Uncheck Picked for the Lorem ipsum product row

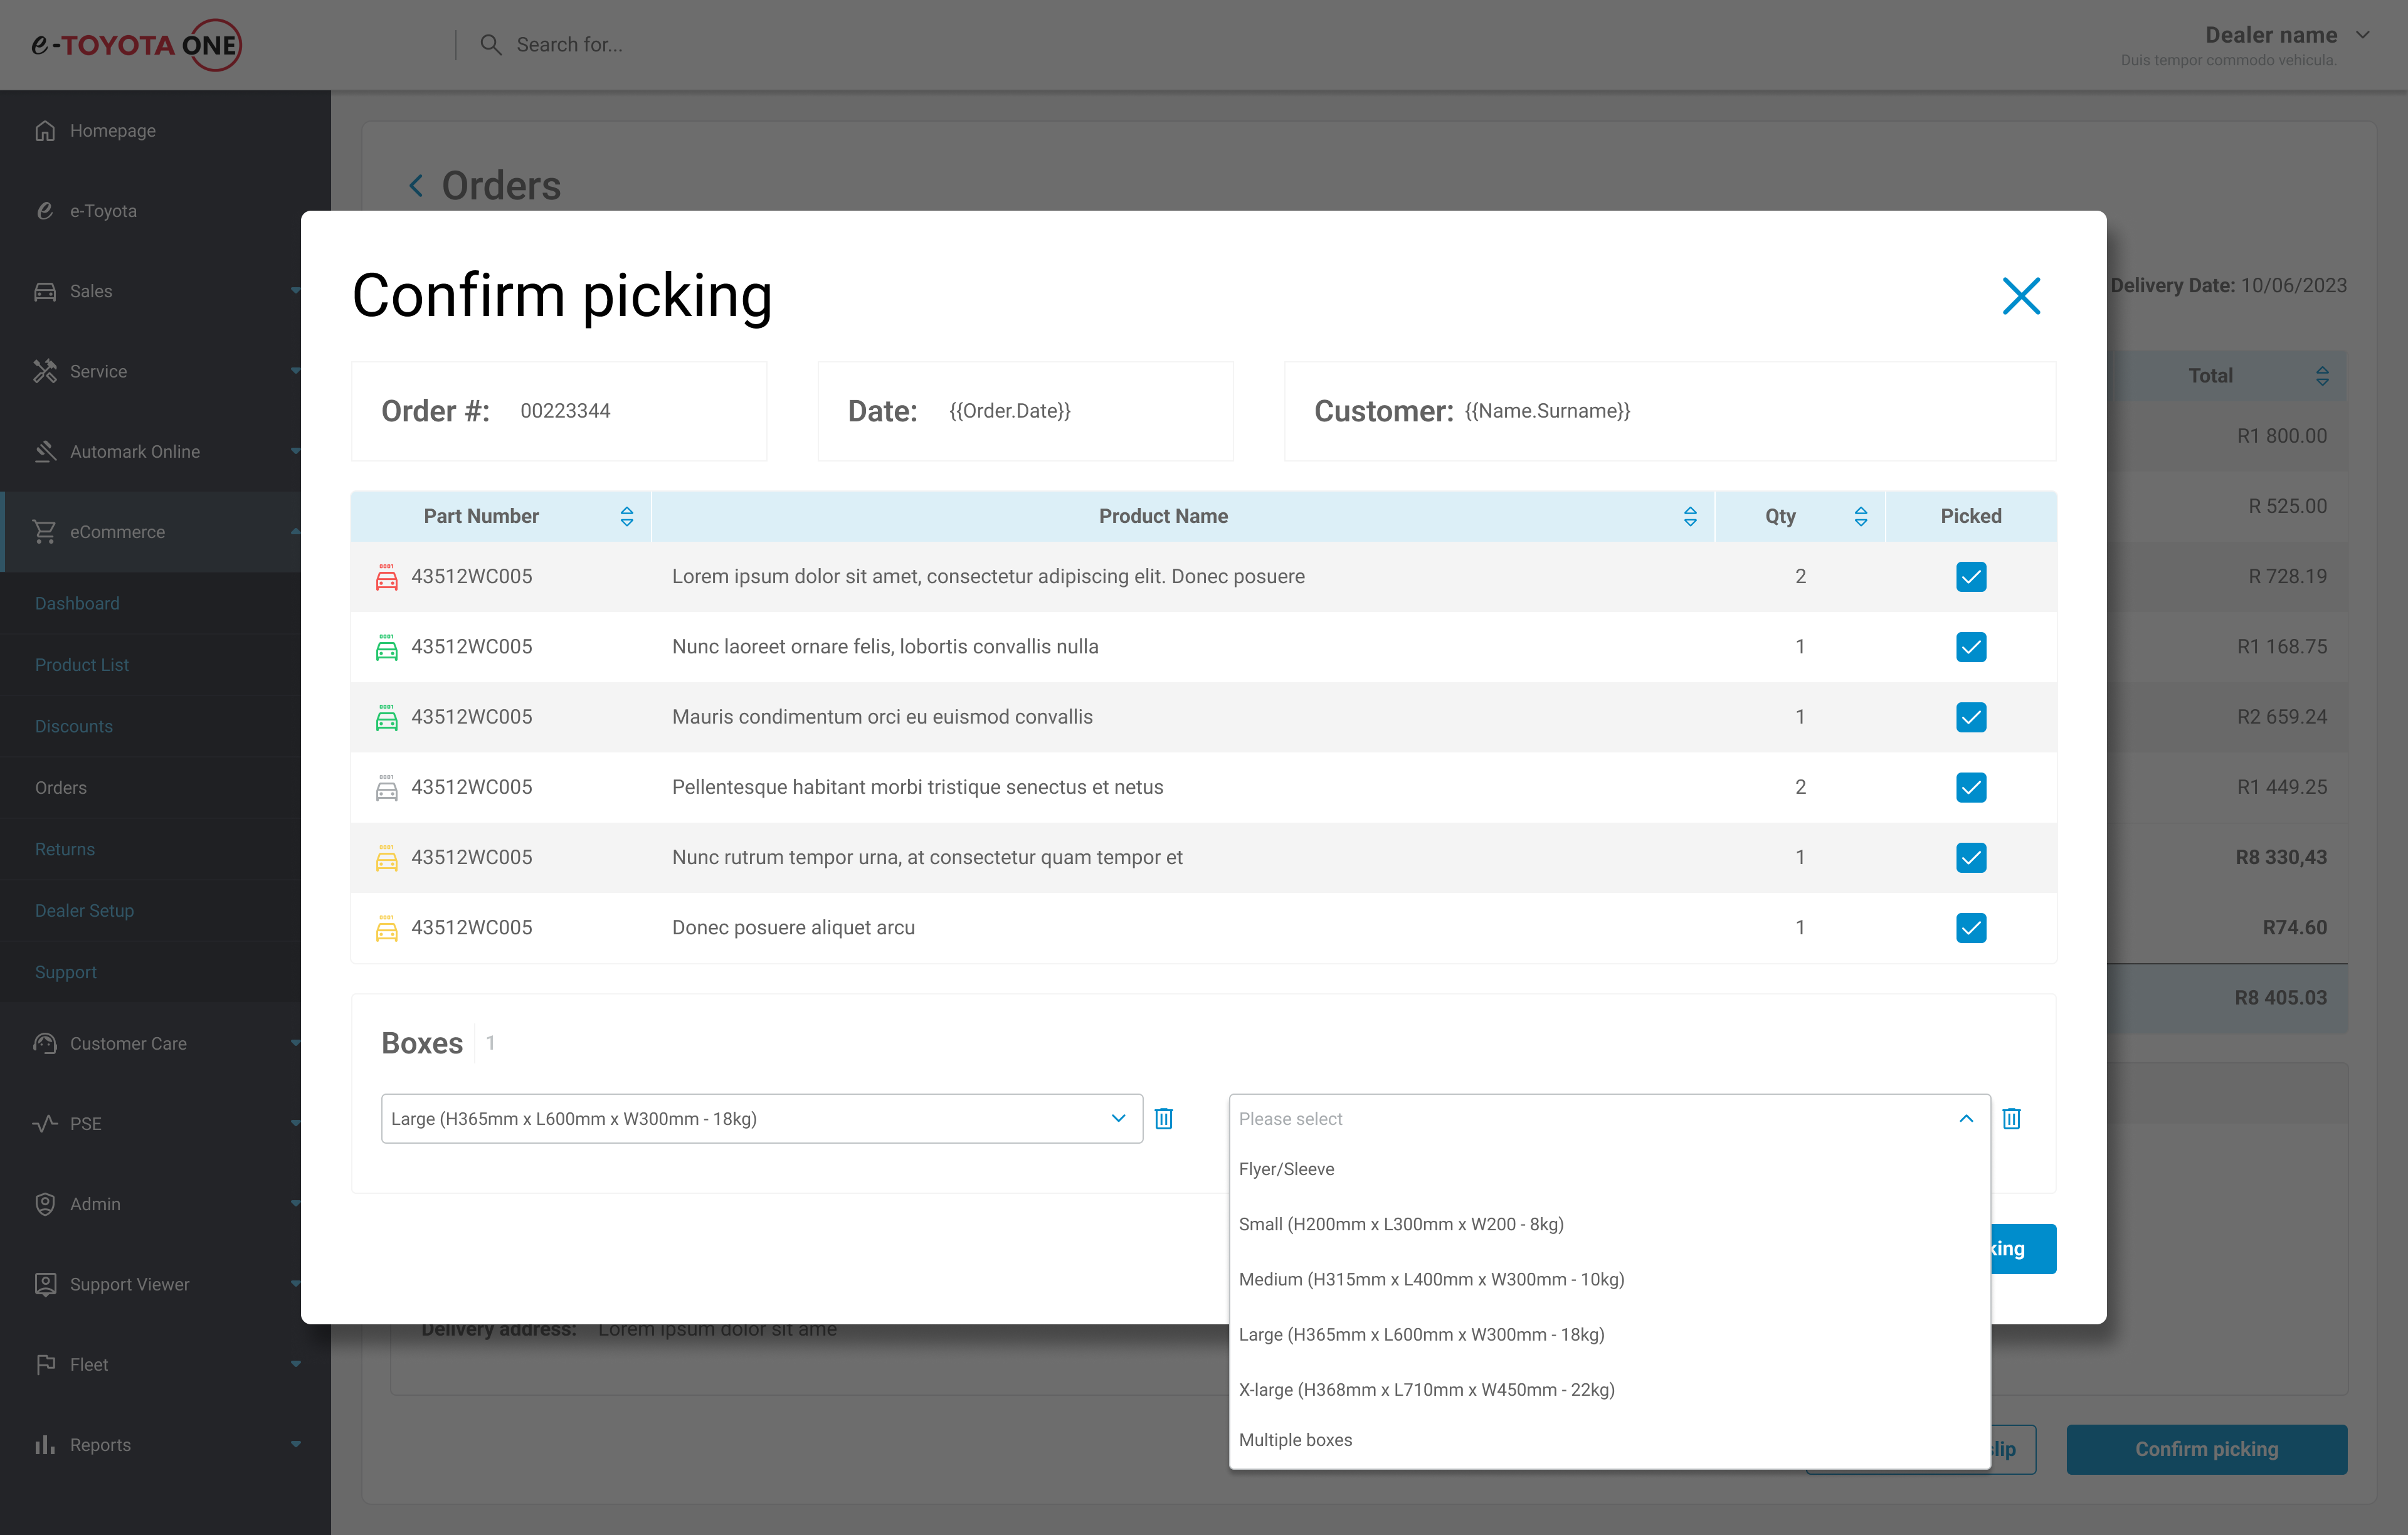coord(1970,577)
